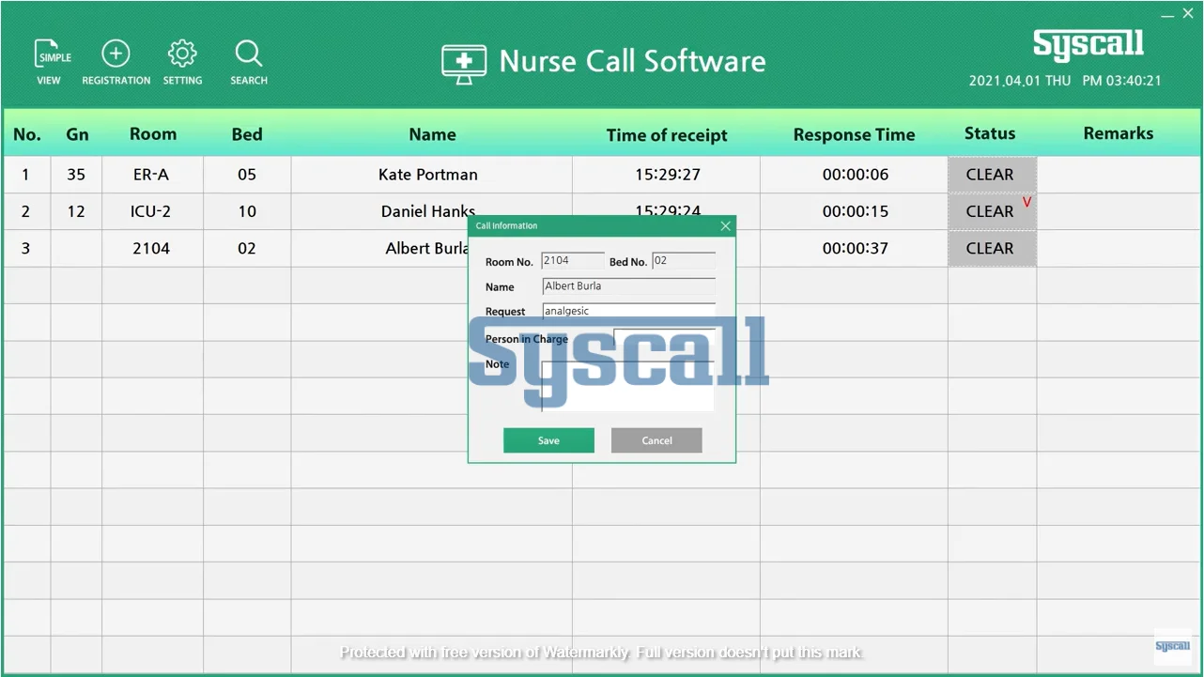The height and width of the screenshot is (677, 1204).
Task: Click the Request field containing analgesic
Action: (x=627, y=310)
